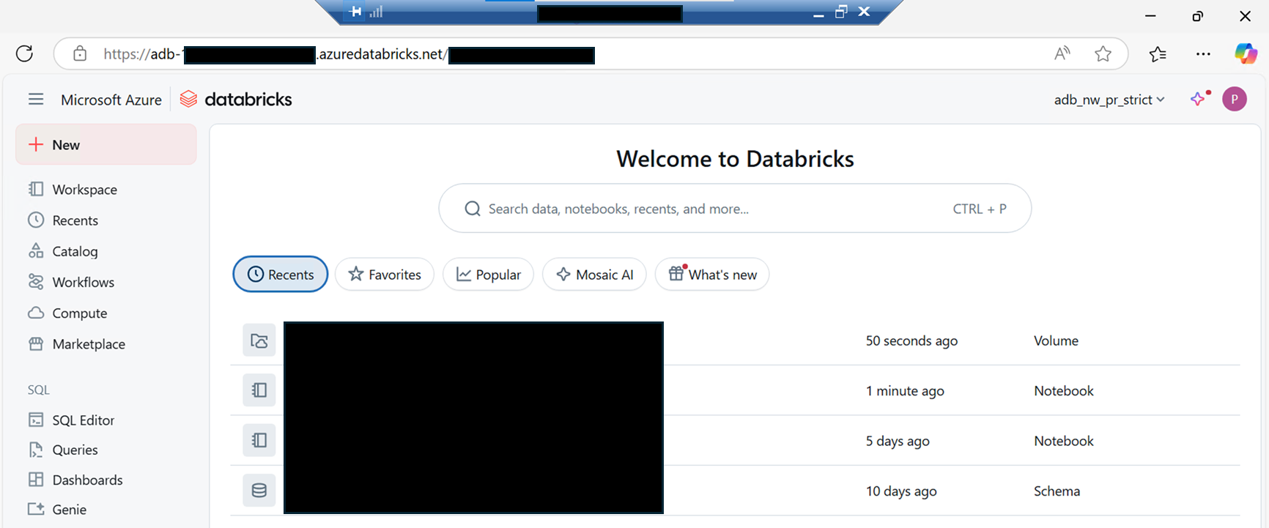Image resolution: width=1269 pixels, height=528 pixels.
Task: Open the hamburger navigation menu
Action: (36, 99)
